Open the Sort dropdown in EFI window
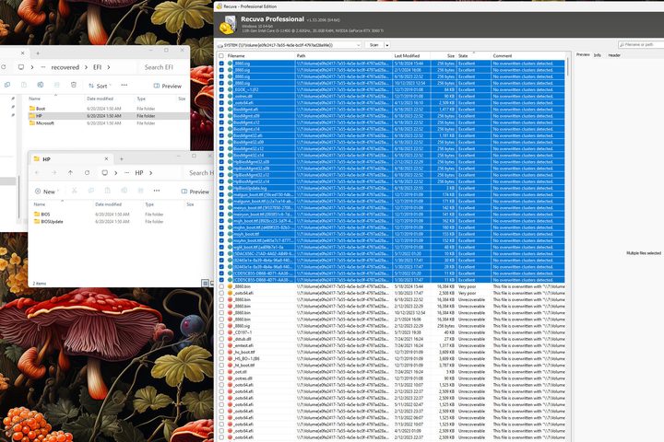The width and height of the screenshot is (664, 442). (100, 86)
